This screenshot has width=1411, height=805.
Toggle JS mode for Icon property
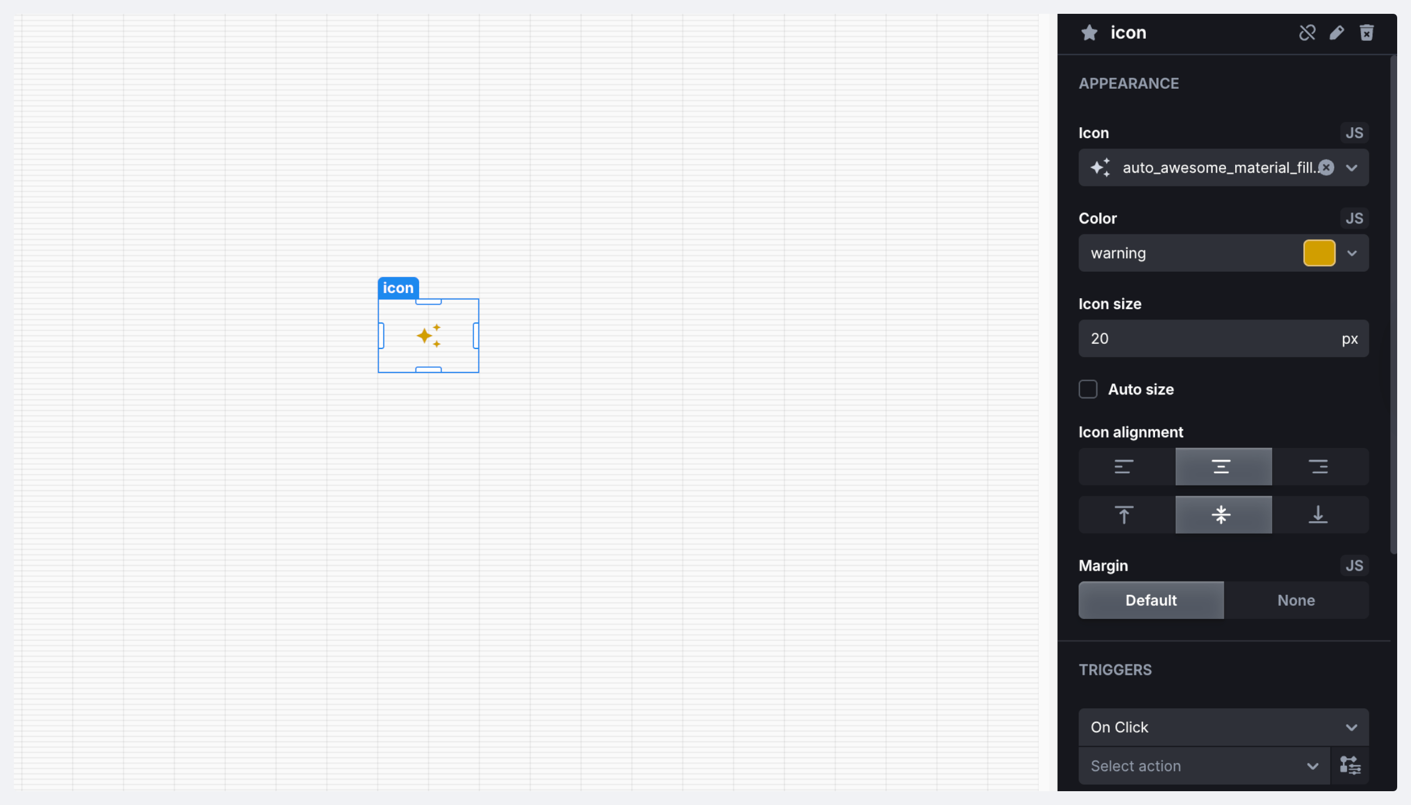[x=1354, y=133]
